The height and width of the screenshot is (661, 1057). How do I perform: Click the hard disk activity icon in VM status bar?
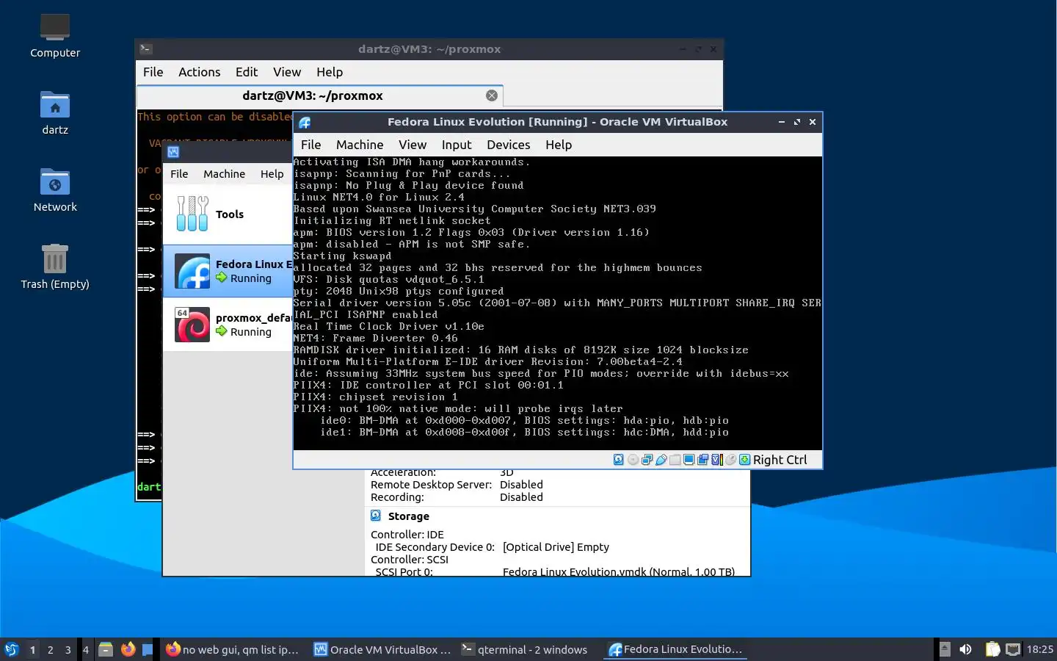[619, 460]
